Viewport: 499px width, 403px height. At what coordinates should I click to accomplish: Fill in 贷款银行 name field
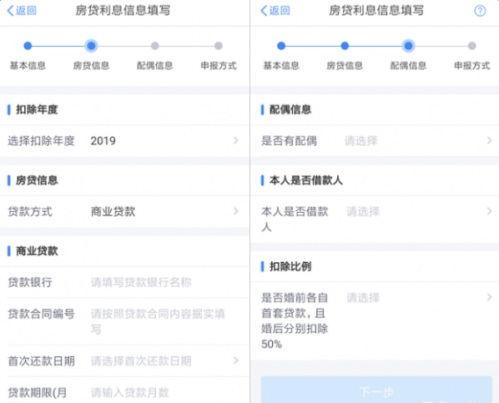coord(141,282)
